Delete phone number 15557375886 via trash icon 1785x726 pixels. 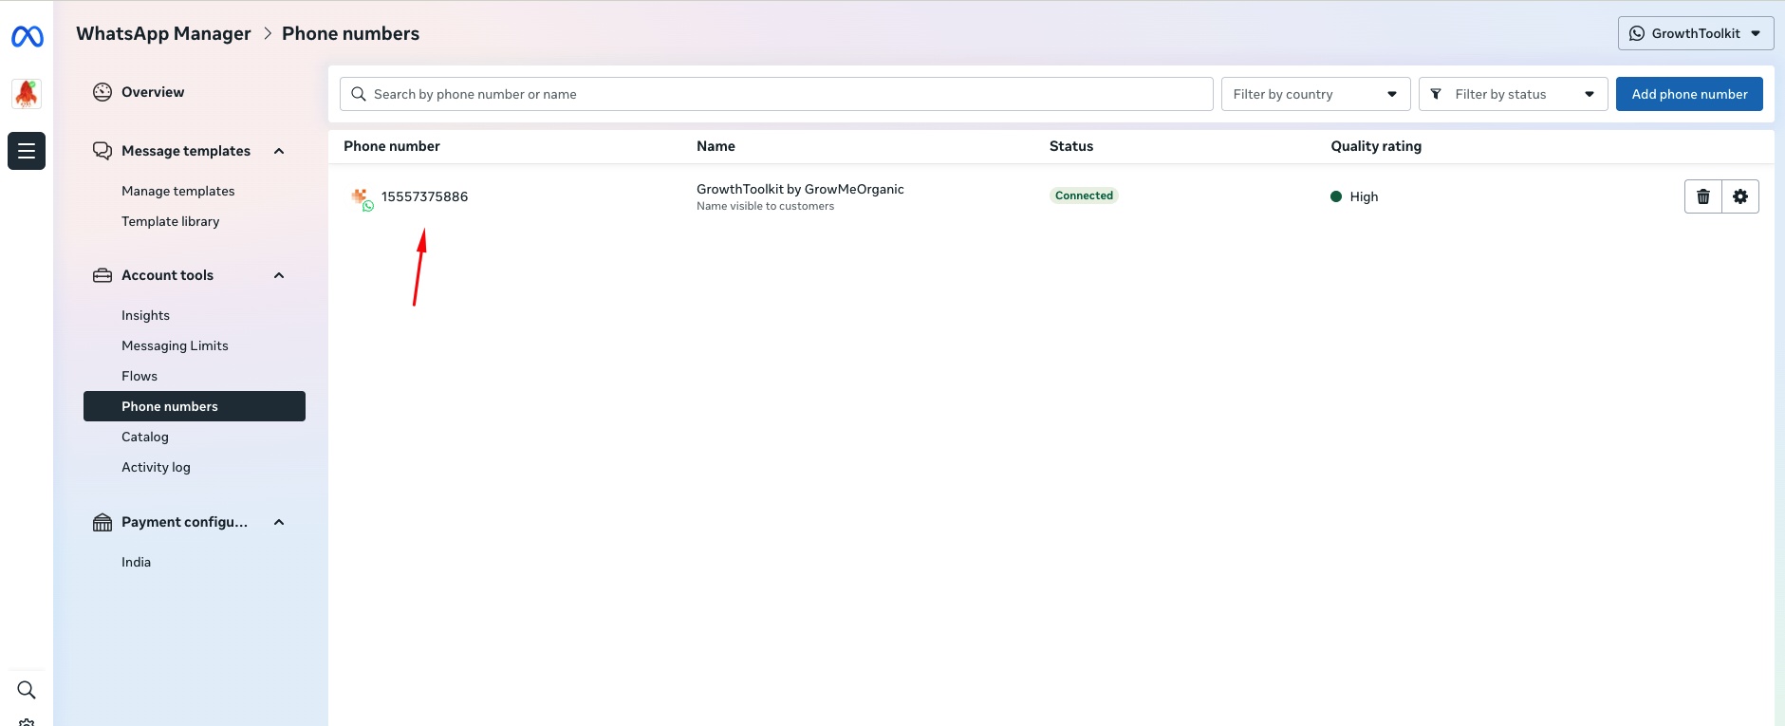1703,196
